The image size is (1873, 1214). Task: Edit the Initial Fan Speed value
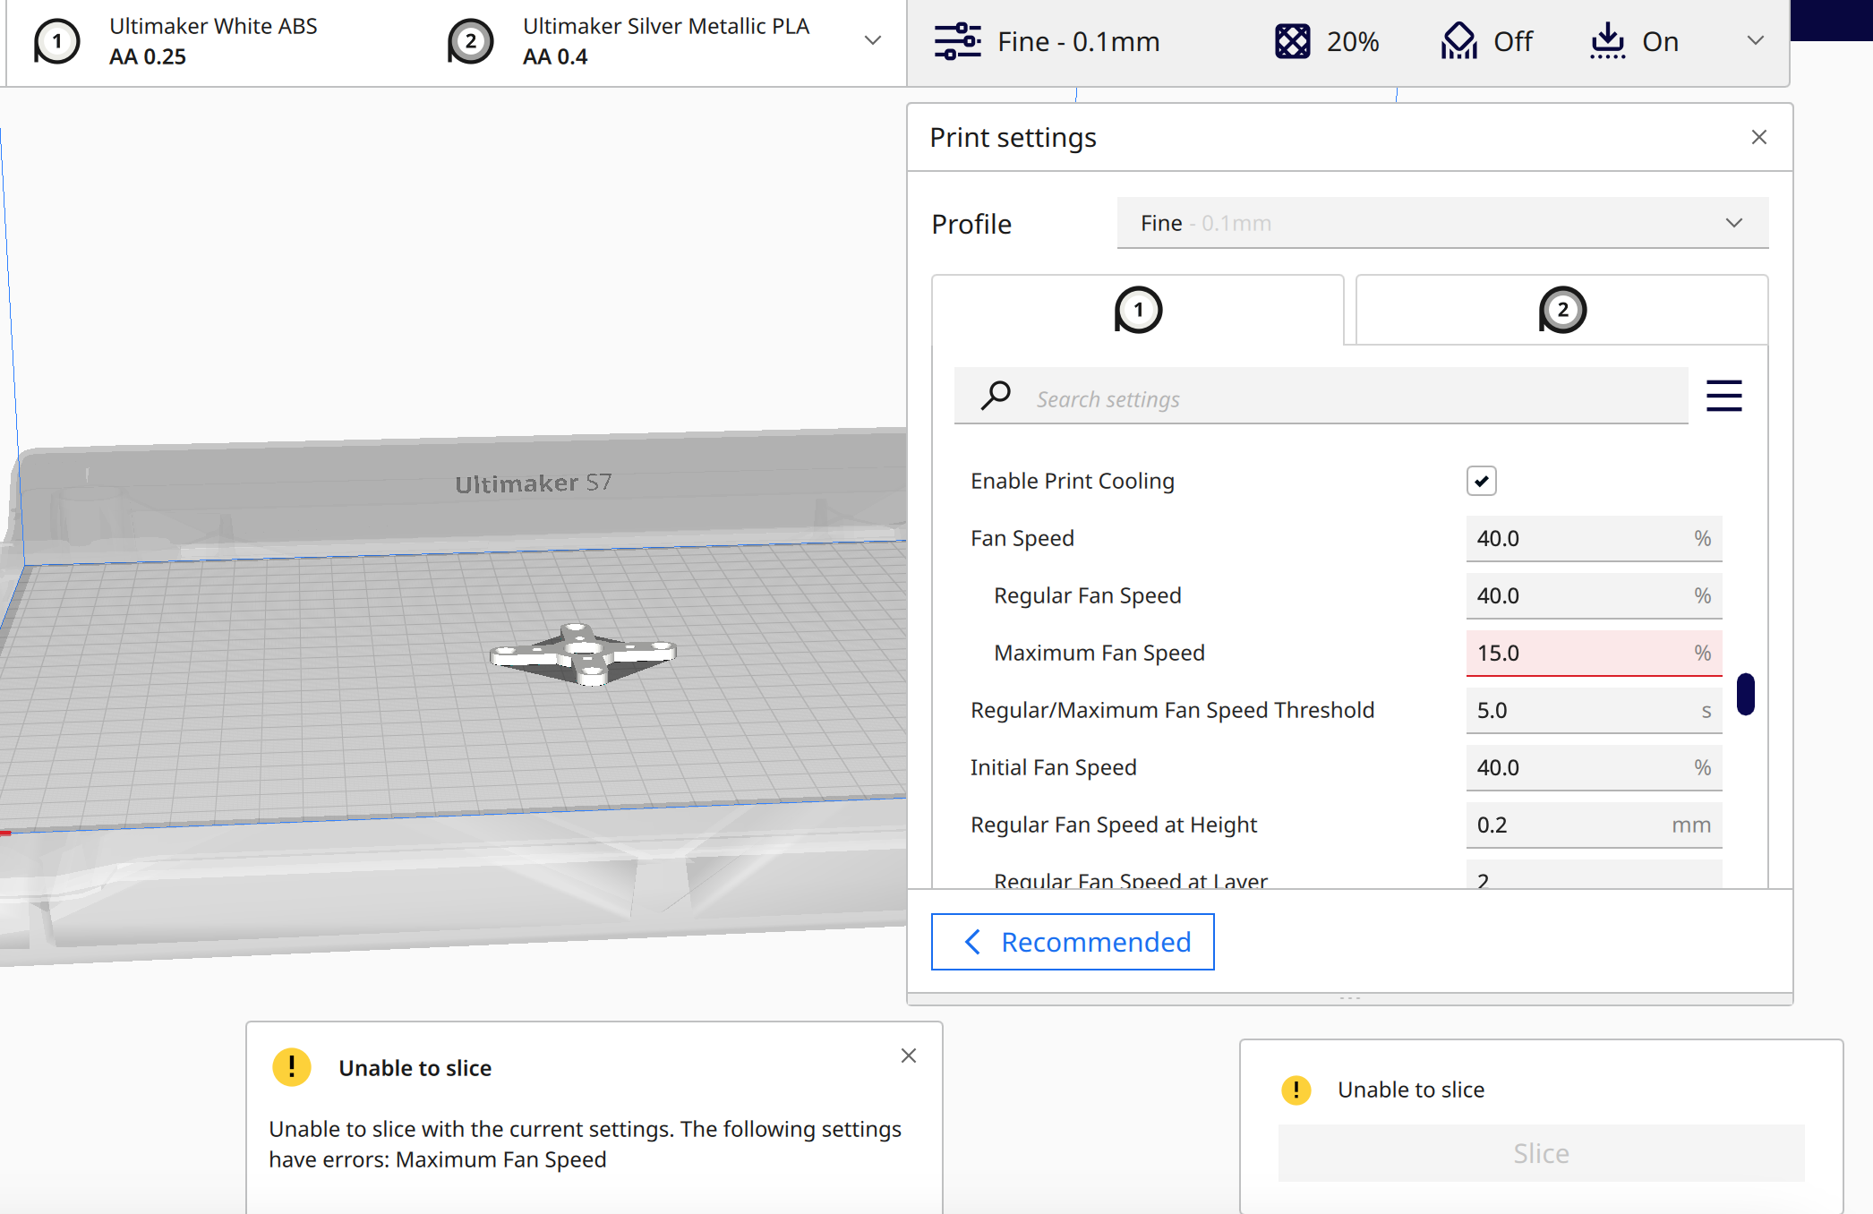pos(1594,768)
